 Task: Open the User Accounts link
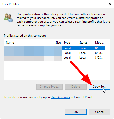60,97
